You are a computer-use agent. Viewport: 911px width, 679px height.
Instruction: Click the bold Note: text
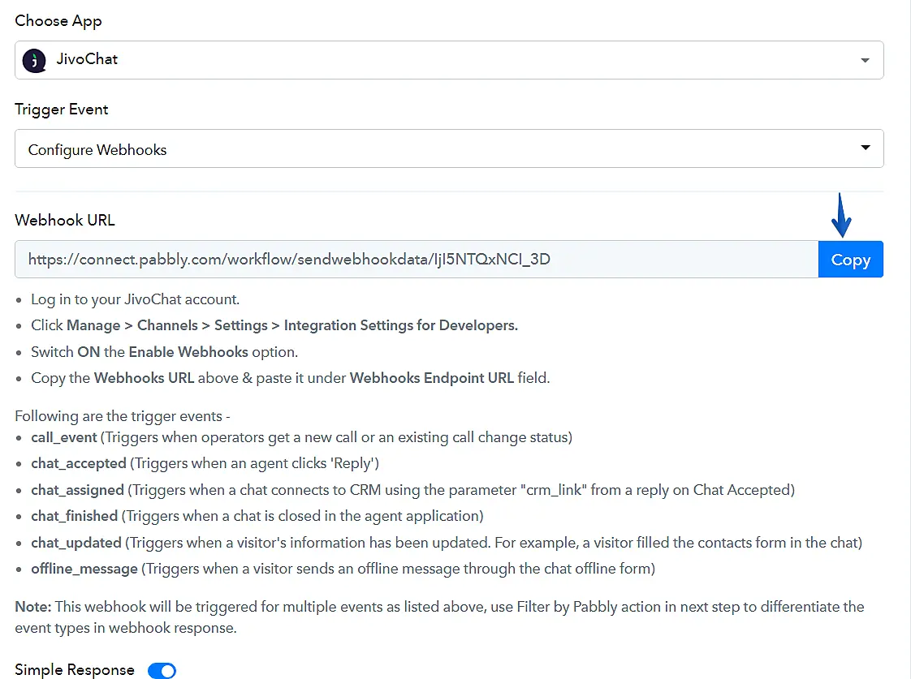pyautogui.click(x=31, y=607)
